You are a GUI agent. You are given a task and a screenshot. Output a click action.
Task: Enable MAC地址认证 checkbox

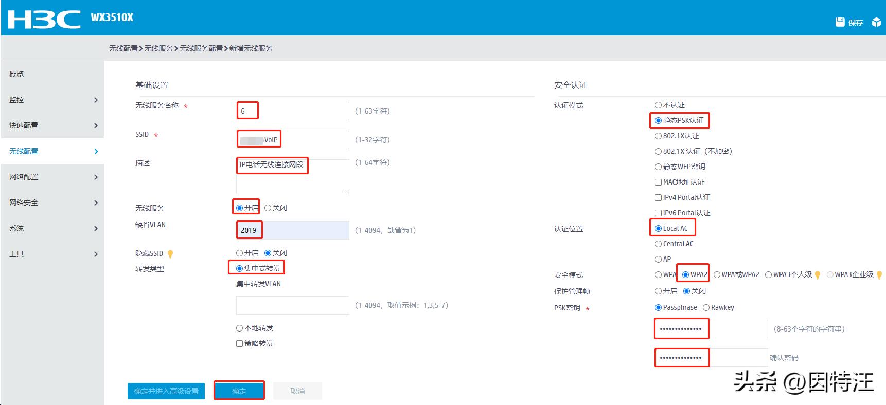(658, 182)
